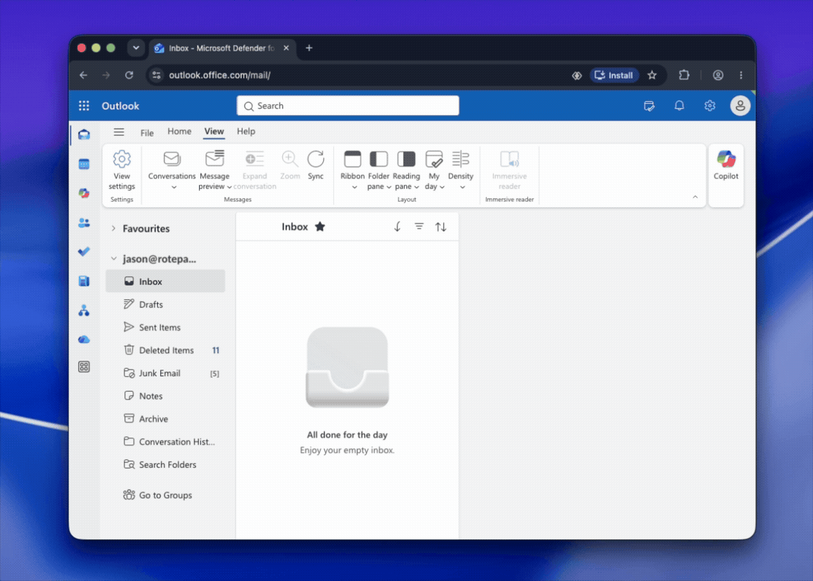This screenshot has width=813, height=581.
Task: Open My Day notes icon in header
Action: 649,106
